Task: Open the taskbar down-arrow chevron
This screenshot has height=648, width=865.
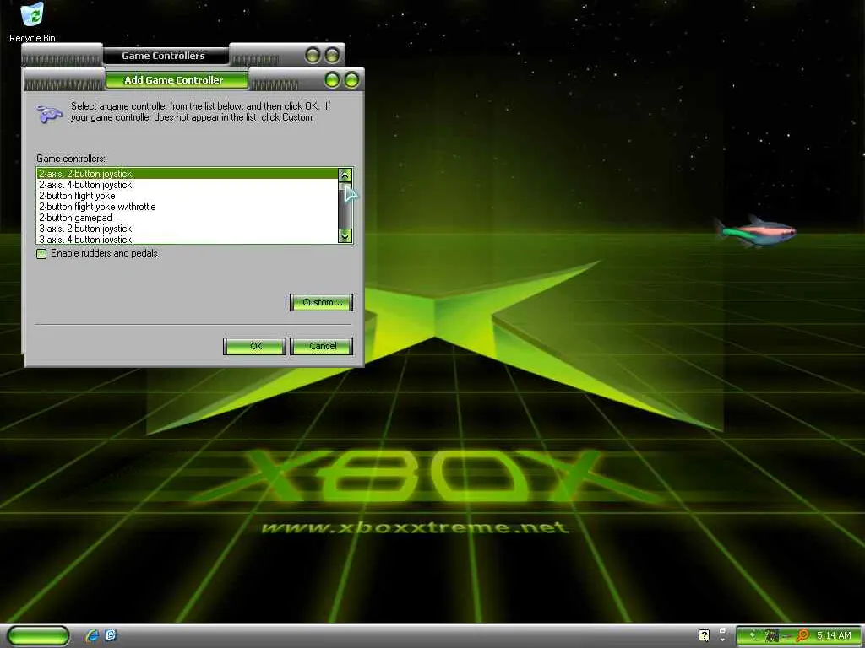Action: pyautogui.click(x=723, y=640)
